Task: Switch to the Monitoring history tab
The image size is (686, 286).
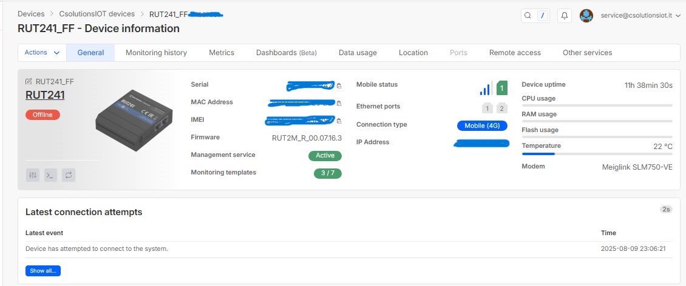Action: 156,53
